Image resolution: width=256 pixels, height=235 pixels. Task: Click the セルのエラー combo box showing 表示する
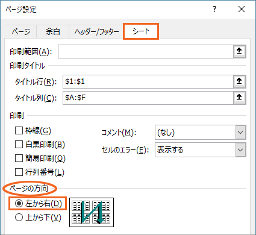(x=201, y=149)
